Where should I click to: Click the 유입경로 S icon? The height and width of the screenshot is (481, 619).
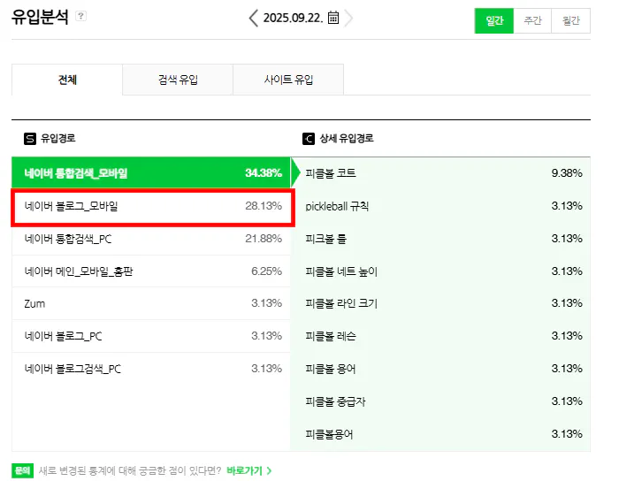(x=30, y=139)
